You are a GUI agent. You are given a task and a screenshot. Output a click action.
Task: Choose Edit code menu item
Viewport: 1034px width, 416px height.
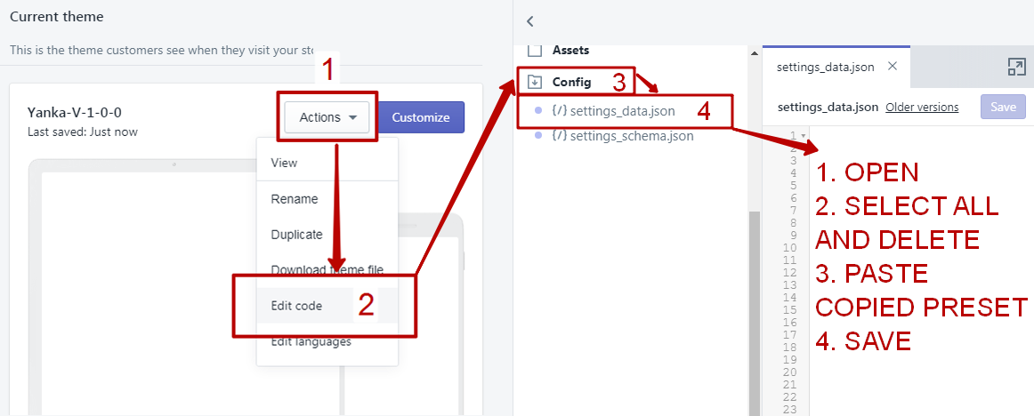[x=296, y=306]
